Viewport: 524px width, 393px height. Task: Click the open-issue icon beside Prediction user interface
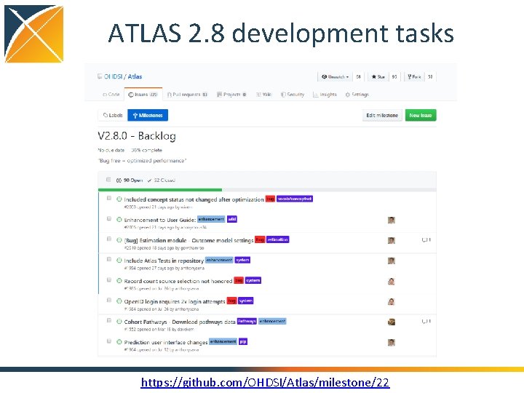point(119,342)
